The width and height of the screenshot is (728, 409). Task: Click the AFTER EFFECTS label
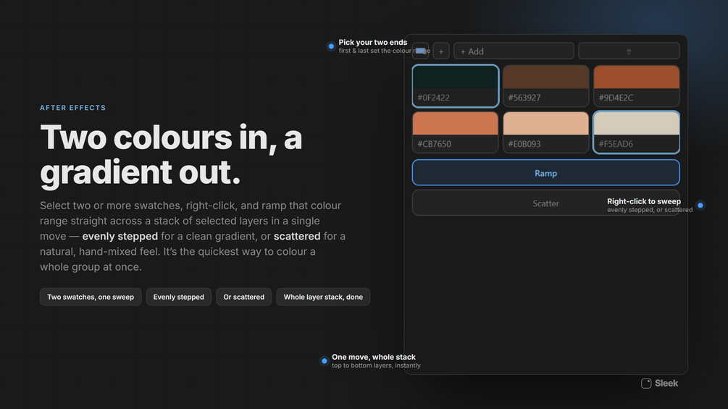point(73,108)
